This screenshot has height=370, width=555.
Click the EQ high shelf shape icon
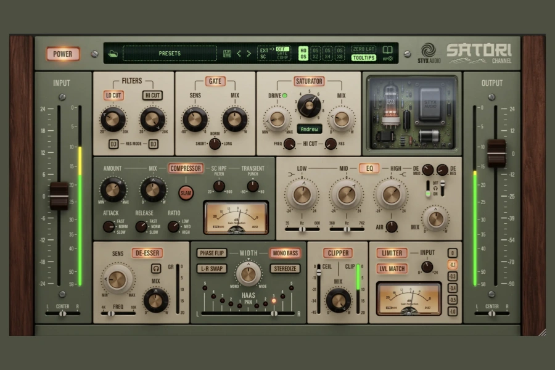point(403,174)
